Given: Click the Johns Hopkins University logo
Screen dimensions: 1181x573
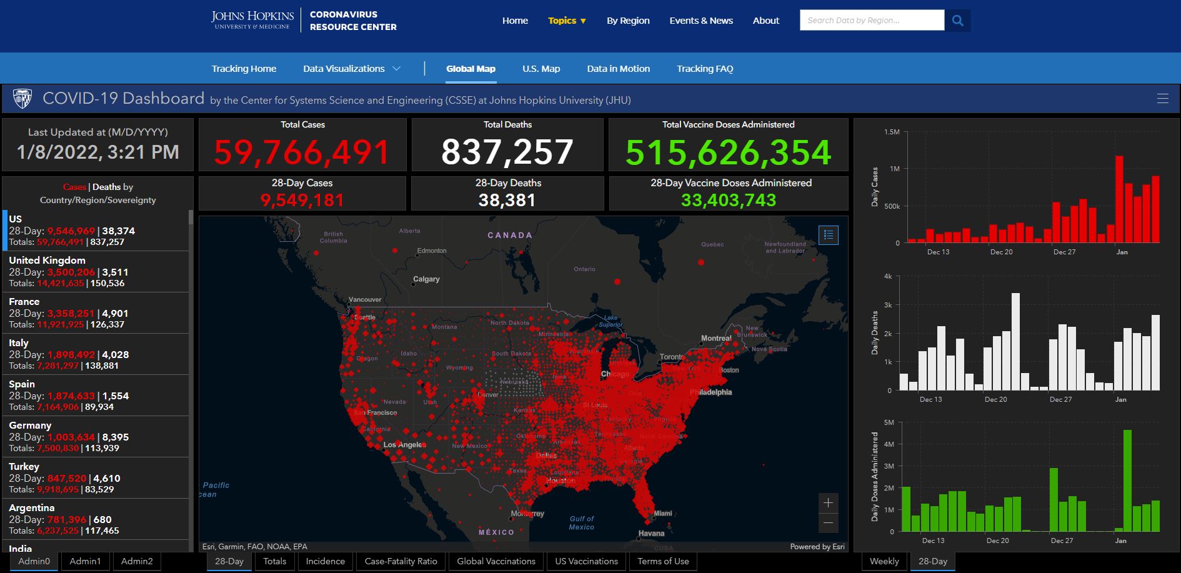Looking at the screenshot, I should pyautogui.click(x=252, y=20).
